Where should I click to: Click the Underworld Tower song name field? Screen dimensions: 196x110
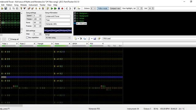click(58, 16)
